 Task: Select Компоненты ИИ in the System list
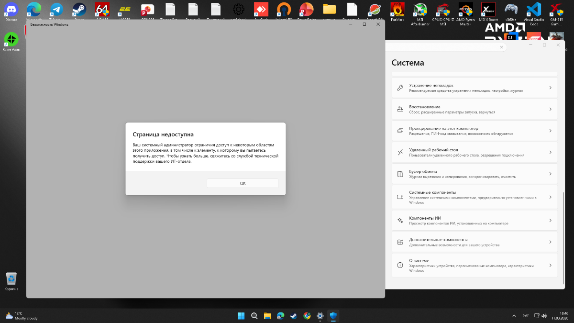tap(475, 220)
